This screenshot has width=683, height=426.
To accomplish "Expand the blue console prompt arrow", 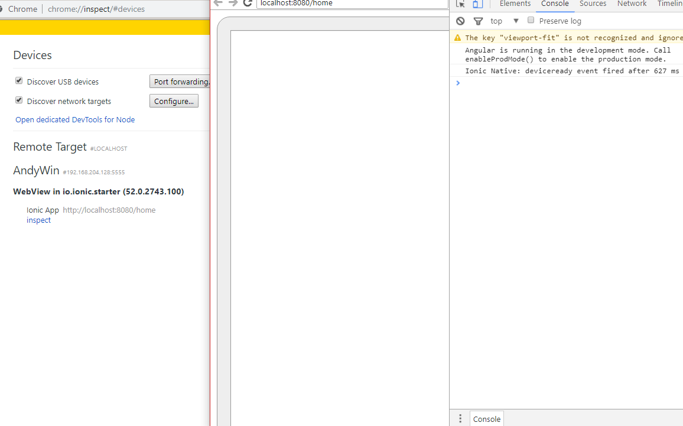I will [x=458, y=83].
